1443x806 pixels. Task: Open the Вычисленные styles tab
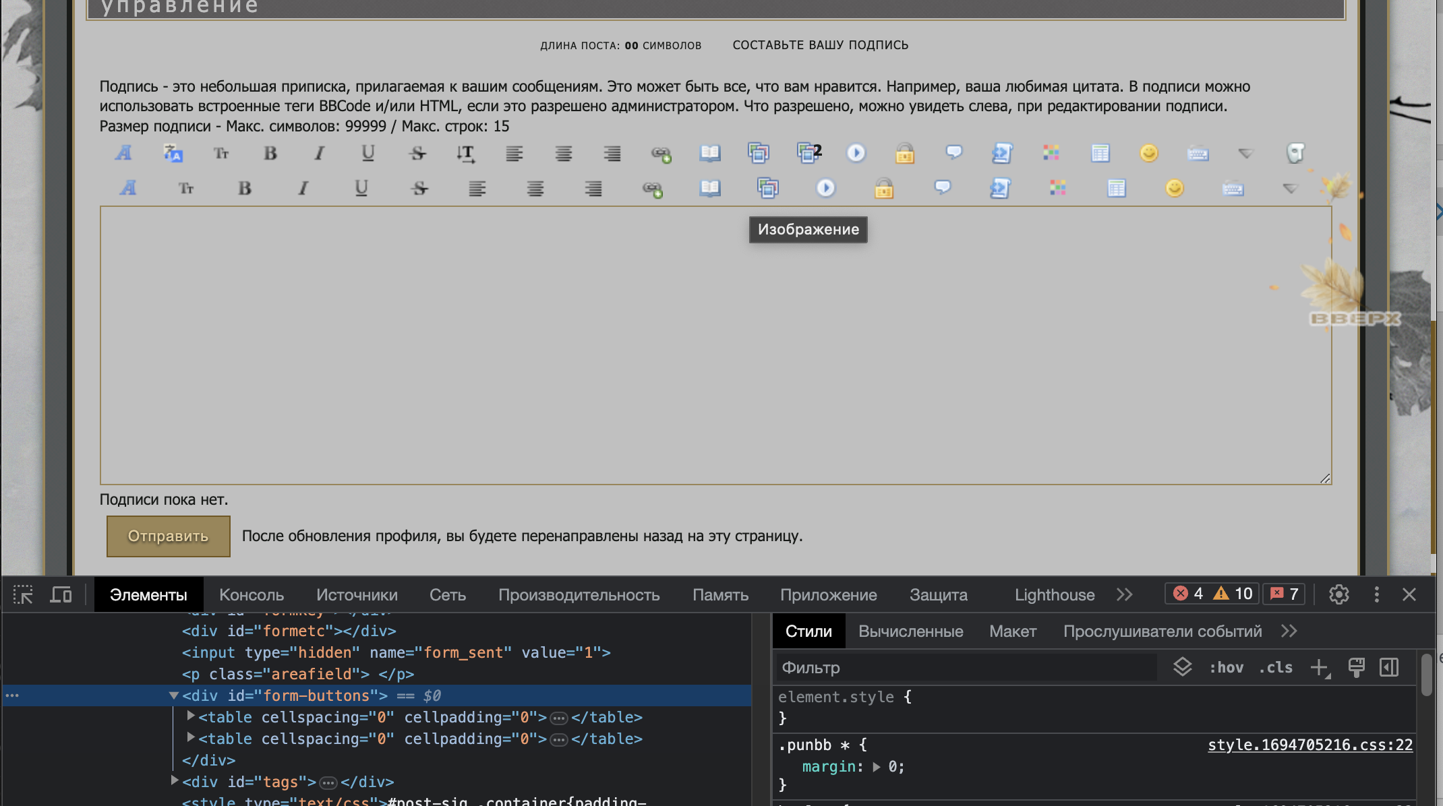(x=910, y=631)
